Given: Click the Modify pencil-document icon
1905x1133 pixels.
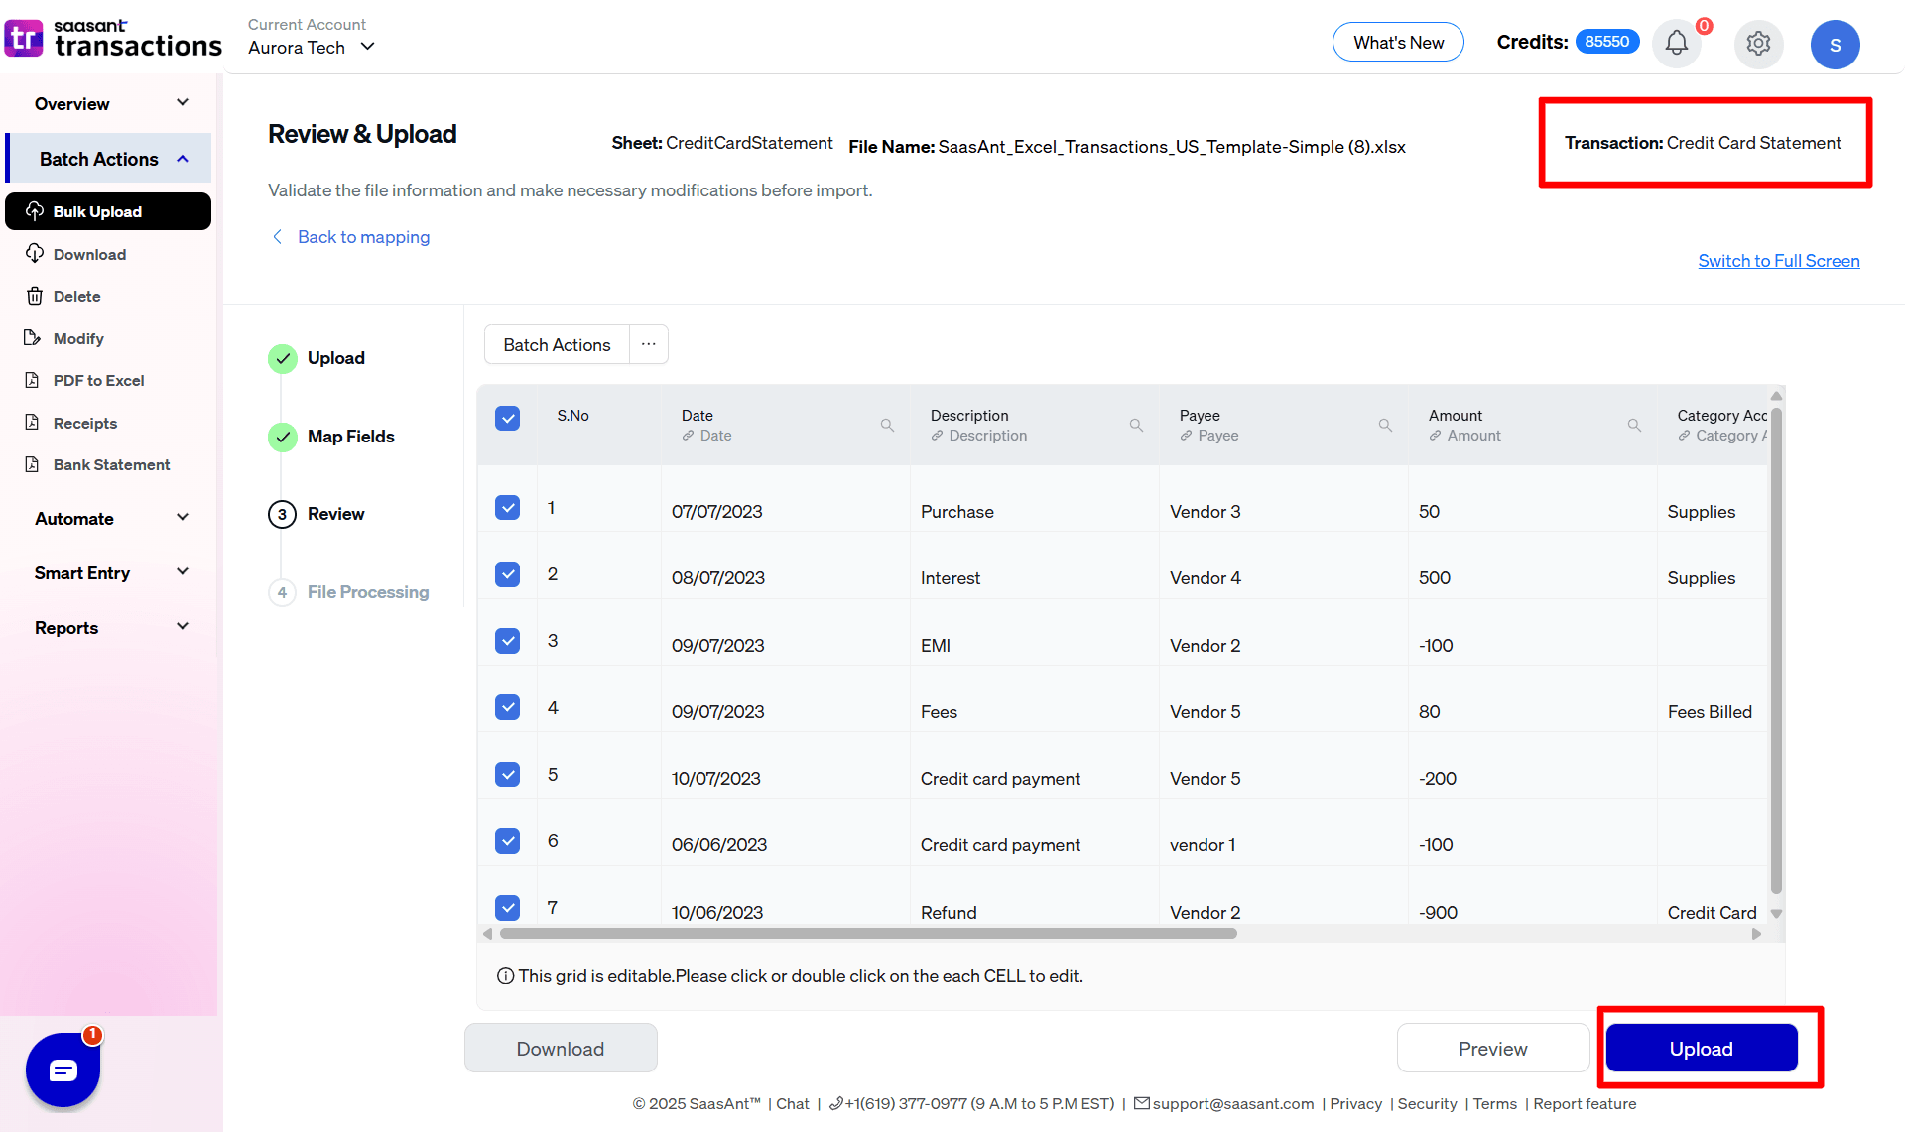Looking at the screenshot, I should (x=33, y=338).
